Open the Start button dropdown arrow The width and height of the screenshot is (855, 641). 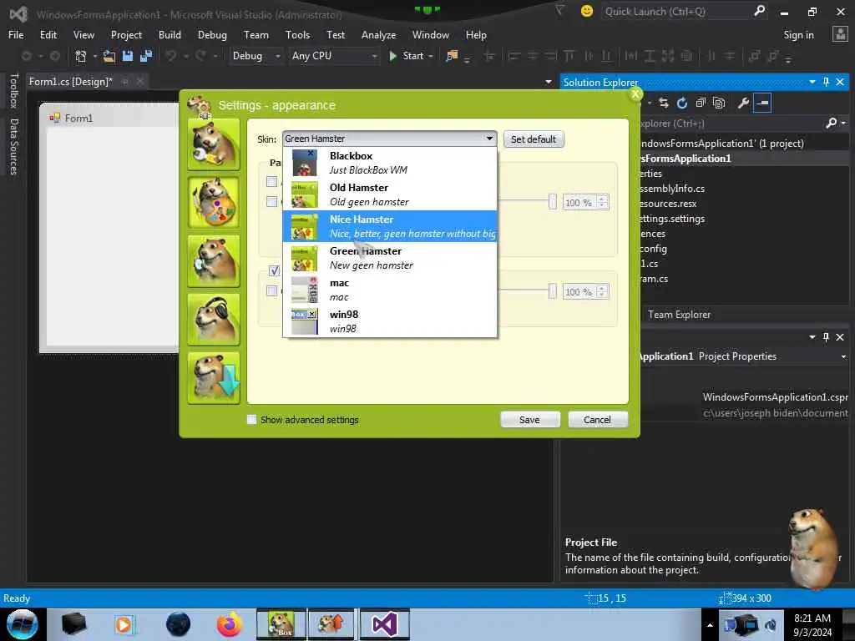click(431, 56)
